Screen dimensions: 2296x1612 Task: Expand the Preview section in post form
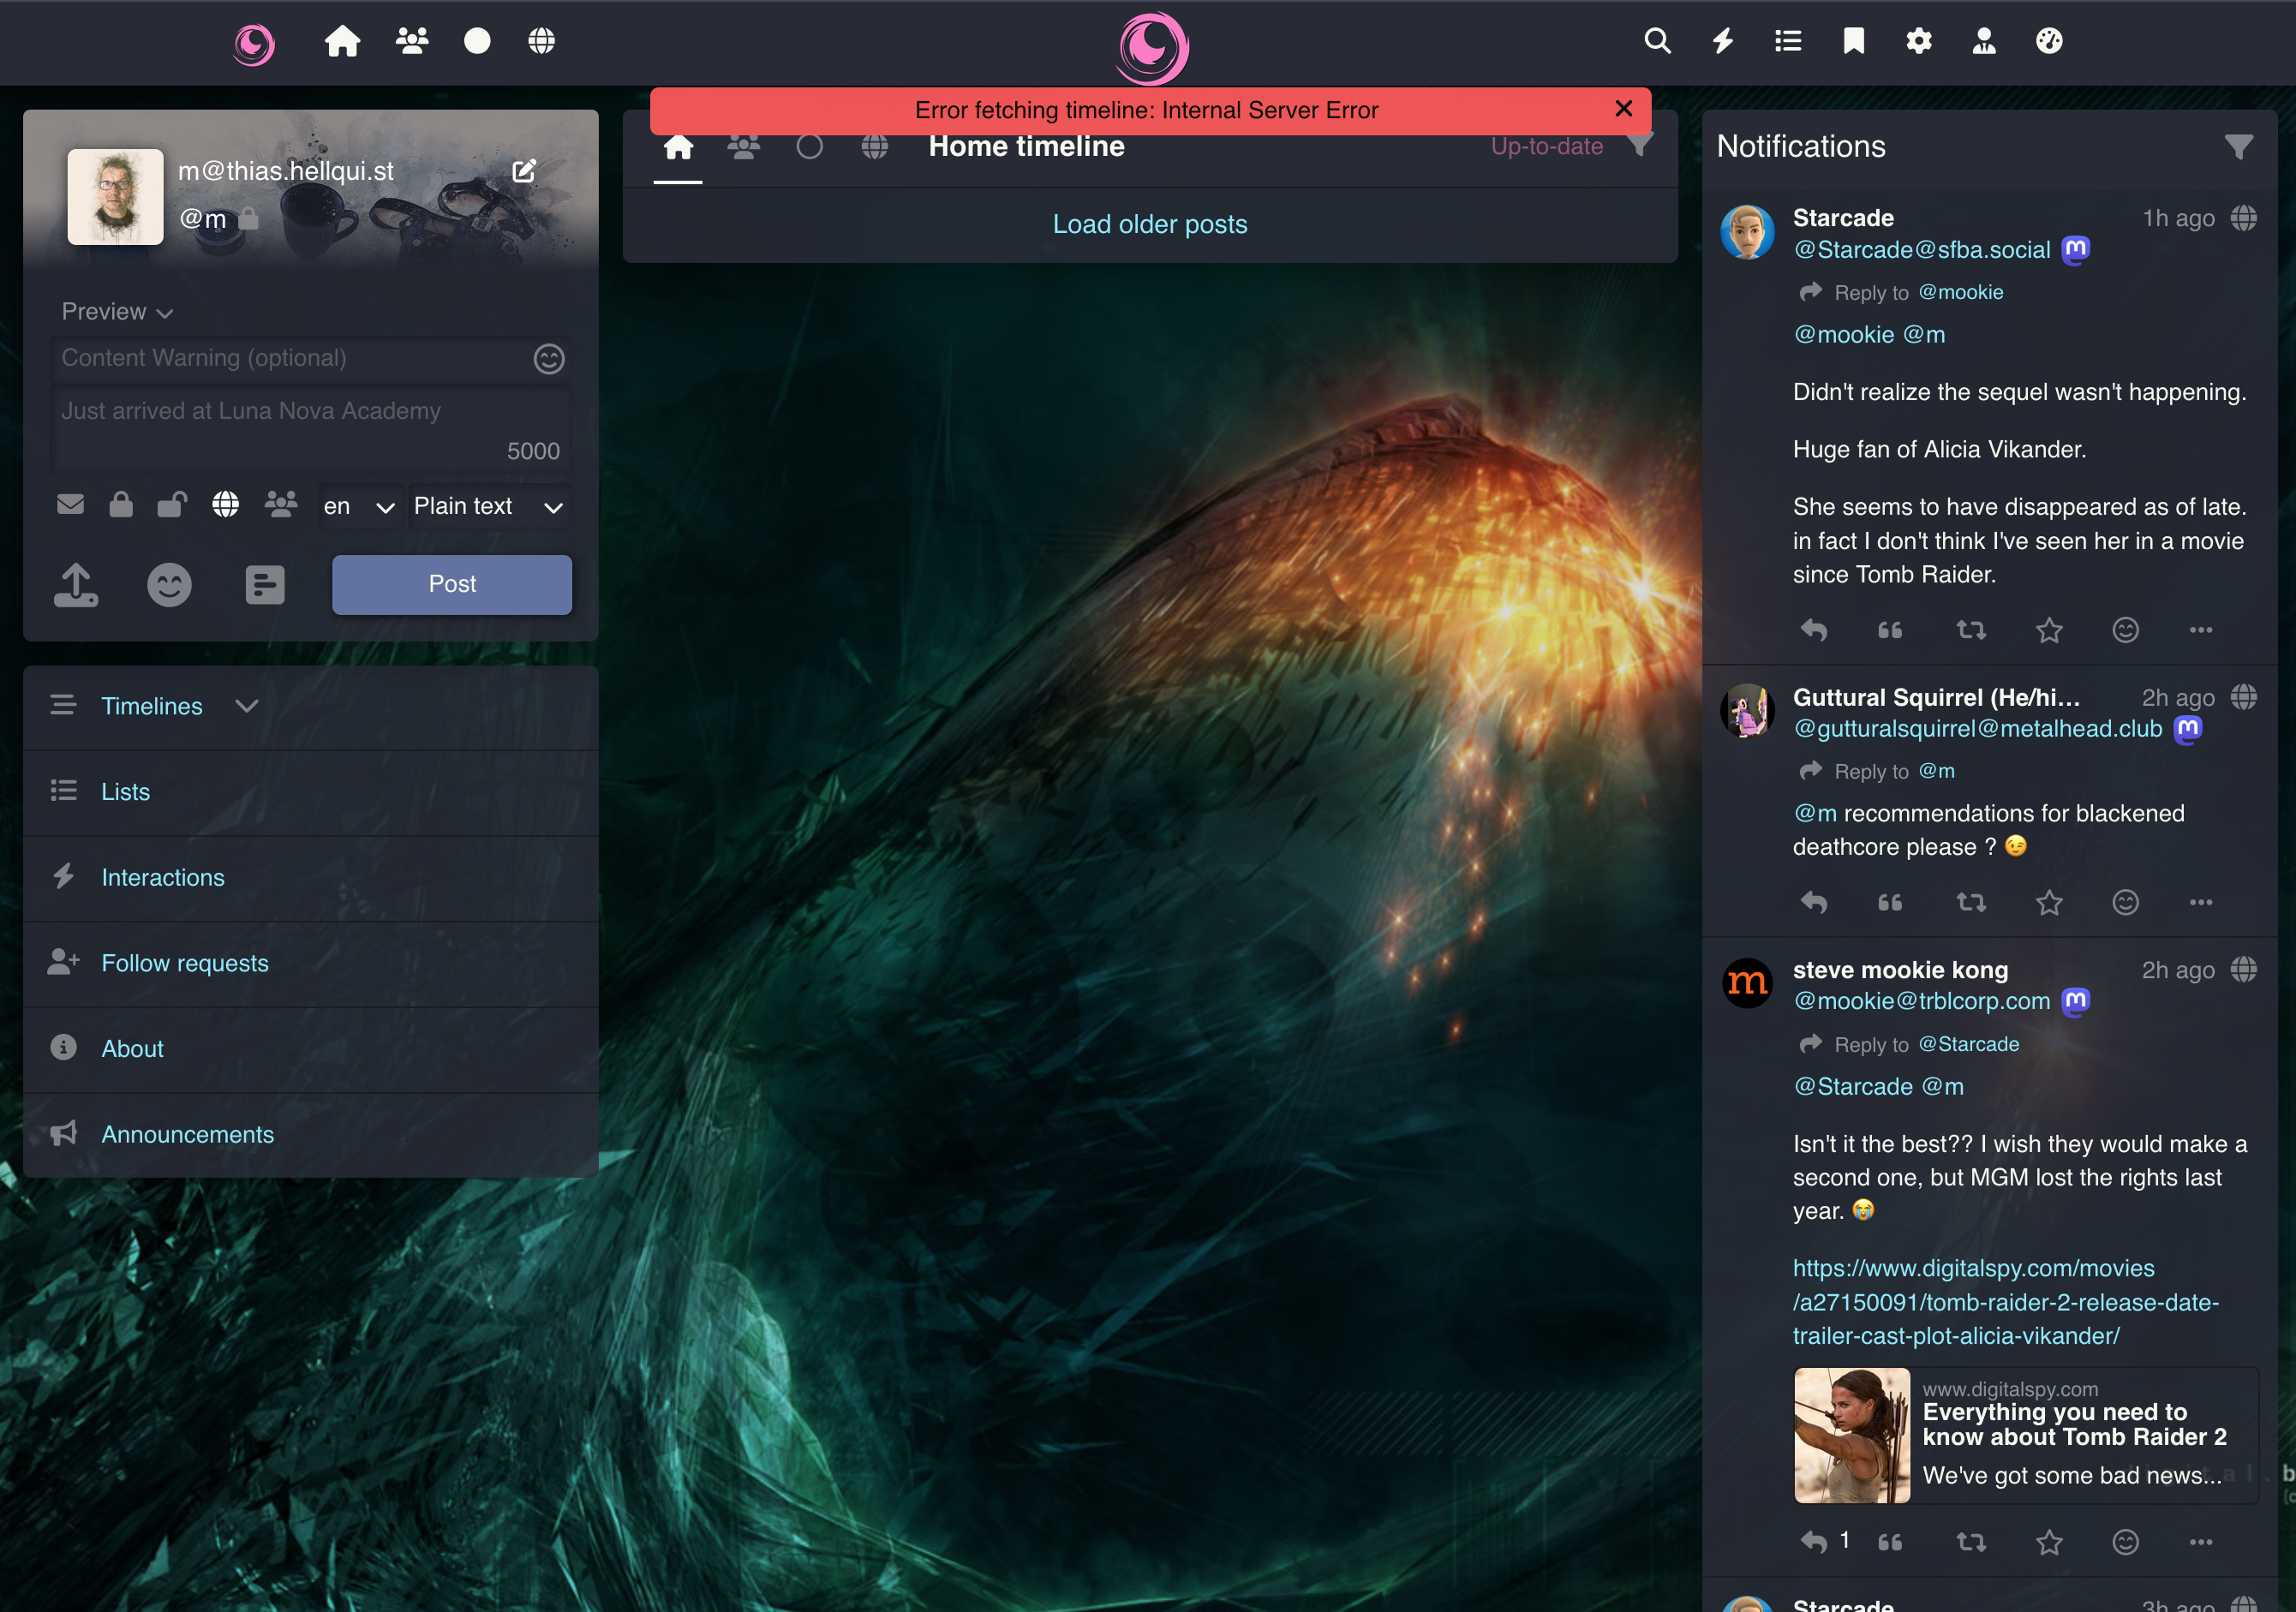pyautogui.click(x=117, y=312)
